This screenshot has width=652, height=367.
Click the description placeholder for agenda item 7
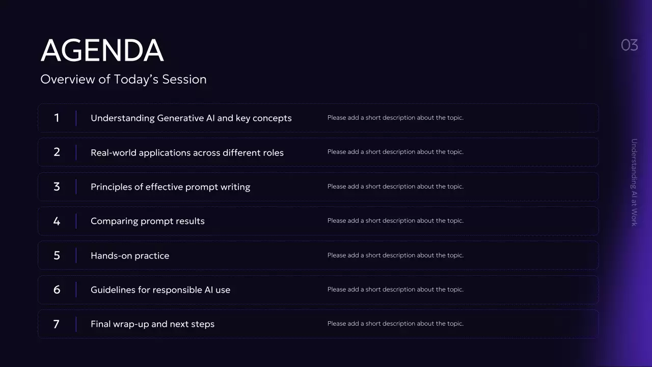pos(395,324)
